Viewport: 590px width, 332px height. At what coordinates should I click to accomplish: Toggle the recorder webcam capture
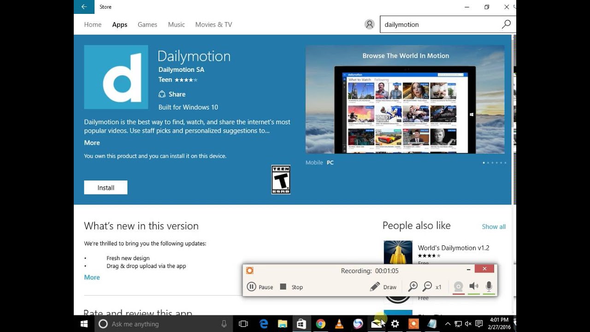pyautogui.click(x=458, y=287)
